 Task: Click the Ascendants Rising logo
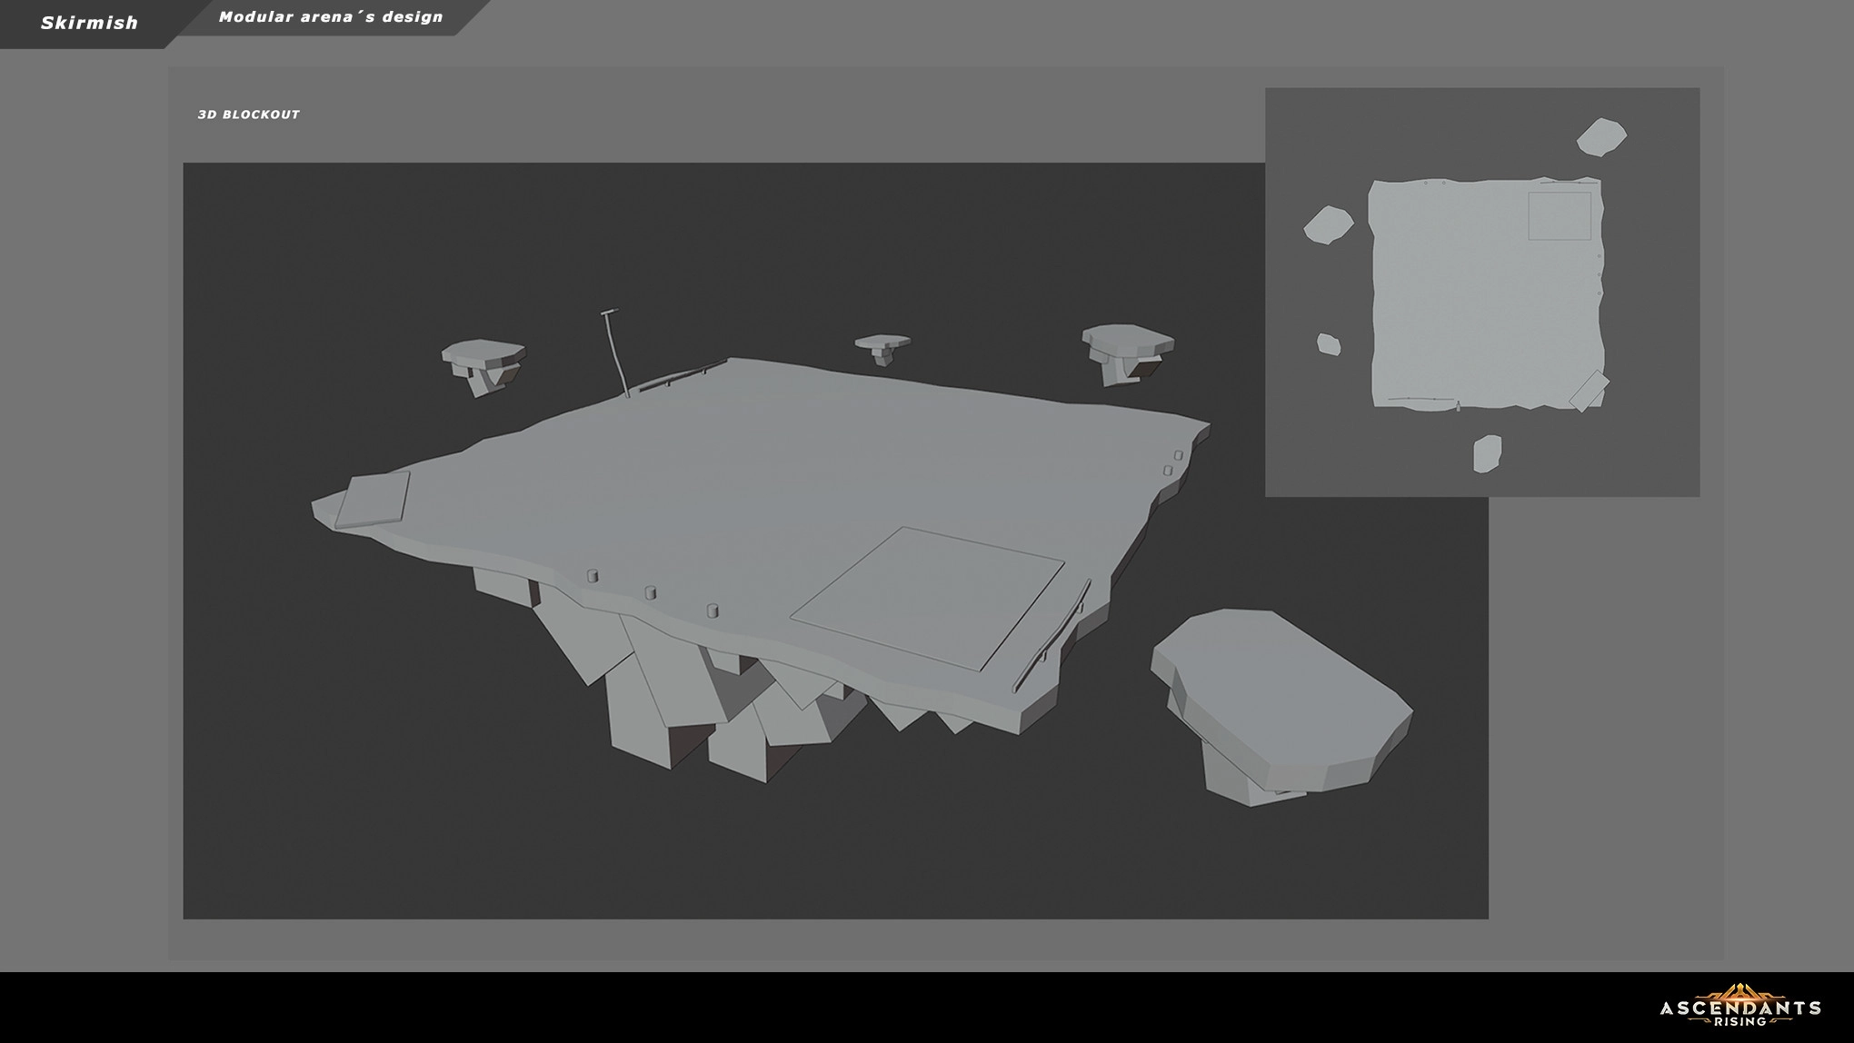pyautogui.click(x=1739, y=1006)
